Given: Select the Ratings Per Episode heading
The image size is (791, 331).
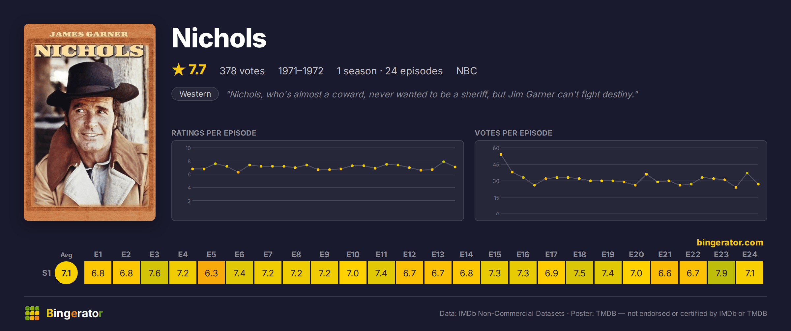Looking at the screenshot, I should point(214,133).
